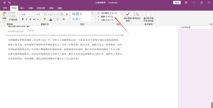Click the page time 13:10
Viewport: 213px width, 108px height.
31,31
